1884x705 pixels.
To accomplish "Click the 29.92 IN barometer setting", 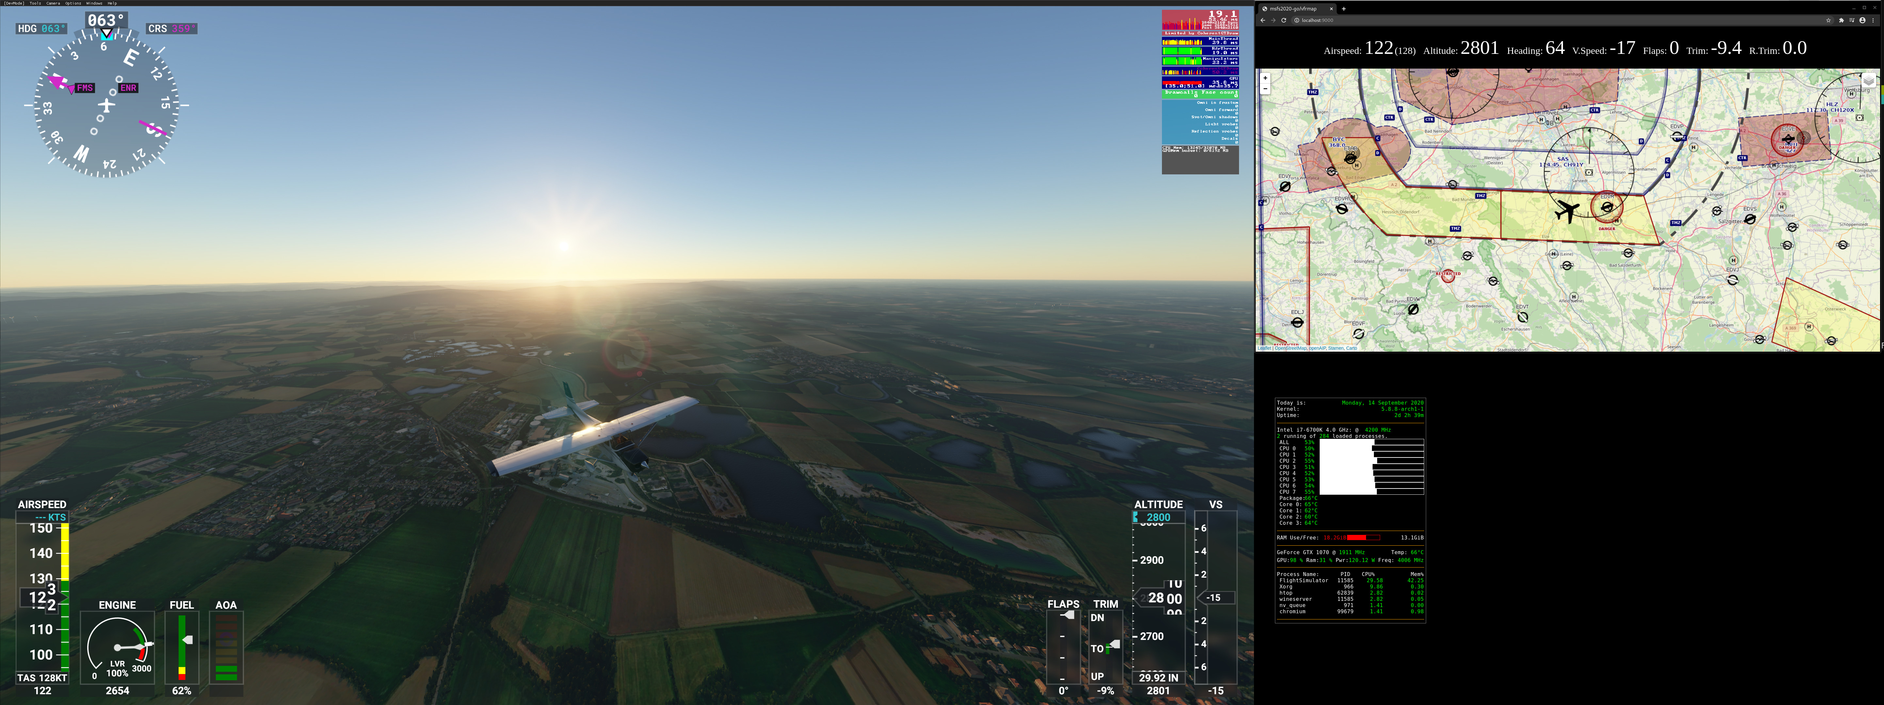I will tap(1158, 678).
